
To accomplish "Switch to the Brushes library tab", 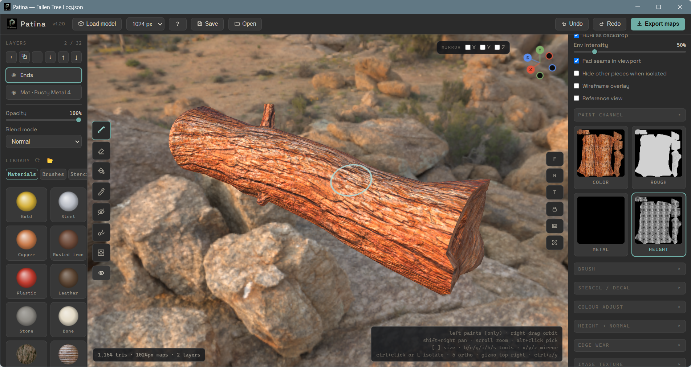I will click(53, 174).
